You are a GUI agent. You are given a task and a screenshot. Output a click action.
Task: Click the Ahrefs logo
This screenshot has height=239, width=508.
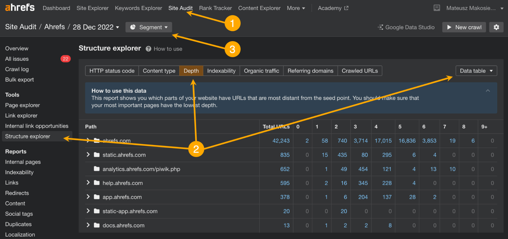pyautogui.click(x=20, y=8)
